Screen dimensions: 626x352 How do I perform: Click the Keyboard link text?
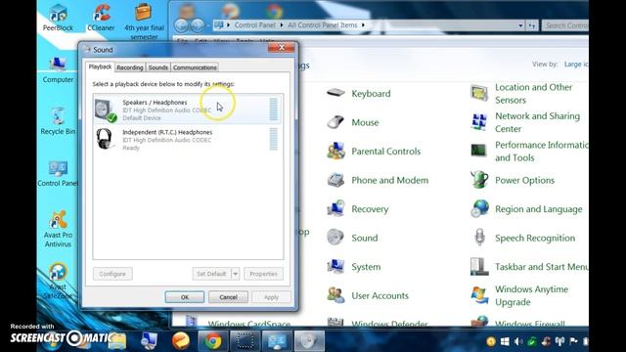tap(371, 94)
